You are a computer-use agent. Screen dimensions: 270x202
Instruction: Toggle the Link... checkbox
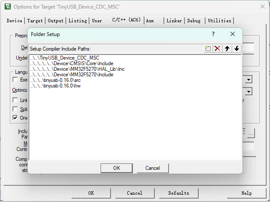(x=15, y=100)
